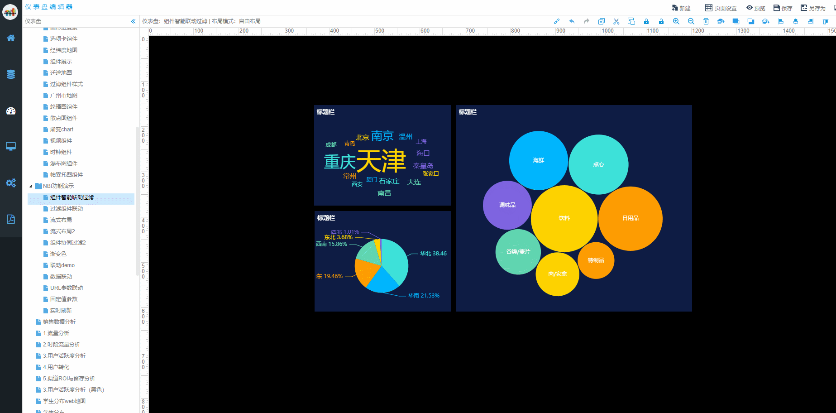Undo the last action
Screen dimensions: 836x413
[x=572, y=21]
